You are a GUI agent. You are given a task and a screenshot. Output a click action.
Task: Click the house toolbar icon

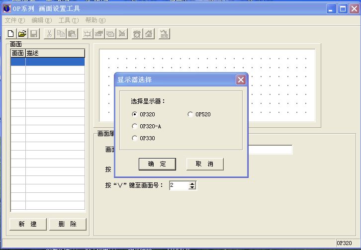click(149, 34)
